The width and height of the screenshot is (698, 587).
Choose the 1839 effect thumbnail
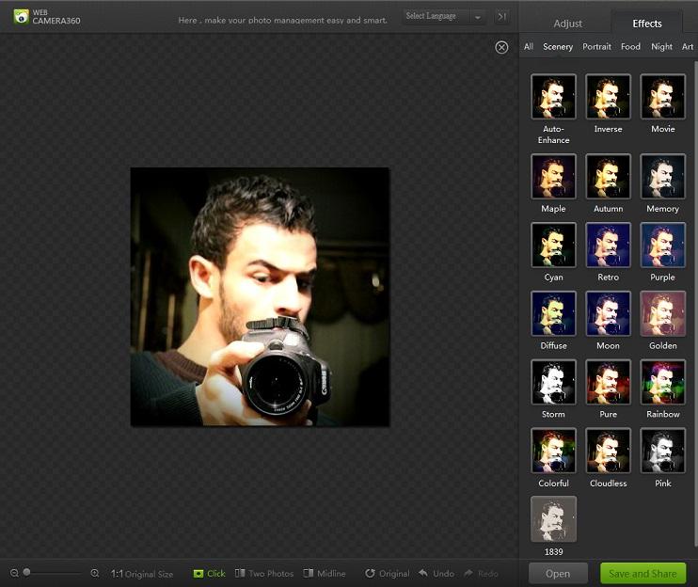tap(553, 519)
